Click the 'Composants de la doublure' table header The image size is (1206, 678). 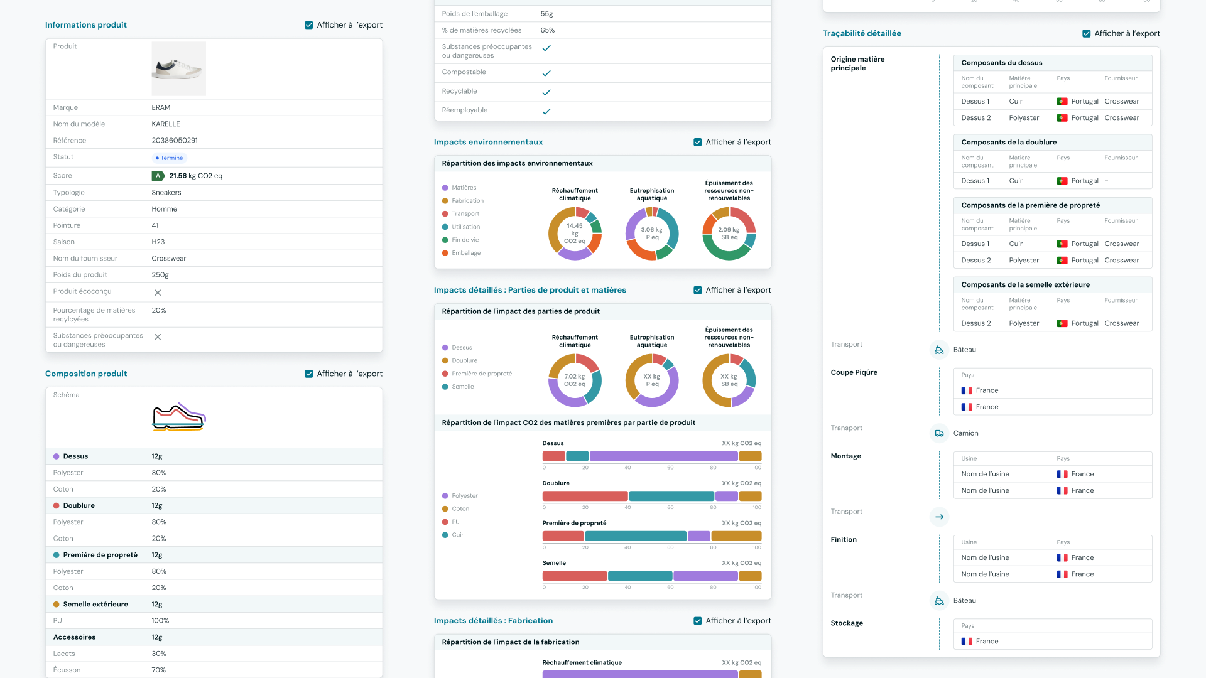[1053, 143]
